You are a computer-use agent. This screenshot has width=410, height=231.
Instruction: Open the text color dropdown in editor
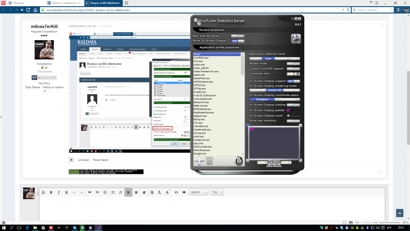pyautogui.click(x=168, y=192)
